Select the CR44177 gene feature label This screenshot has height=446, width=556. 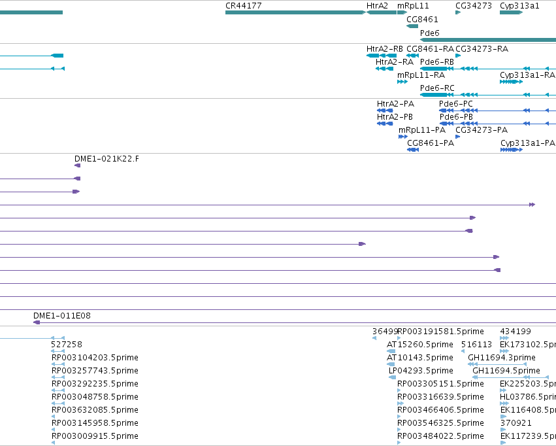coord(244,6)
